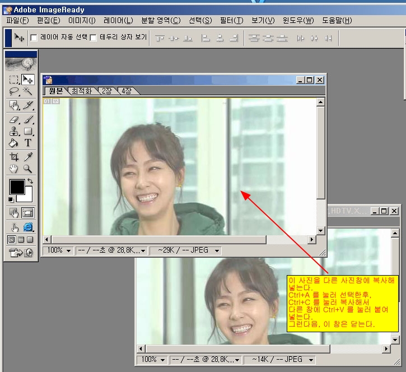Select the Zoom magnifier tool
The image size is (406, 372).
tap(27, 169)
